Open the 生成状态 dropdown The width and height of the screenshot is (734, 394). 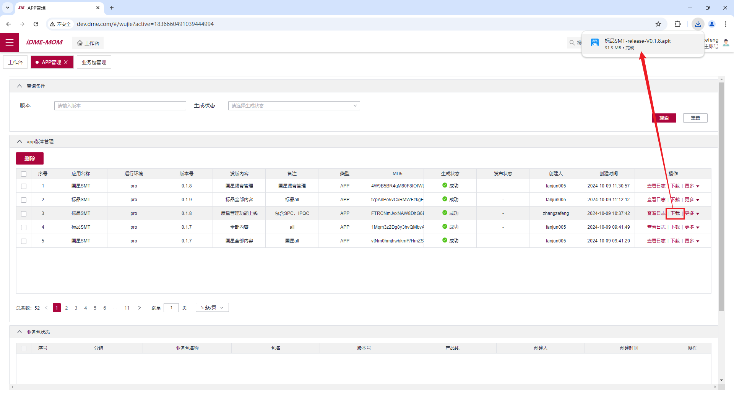[x=294, y=106]
